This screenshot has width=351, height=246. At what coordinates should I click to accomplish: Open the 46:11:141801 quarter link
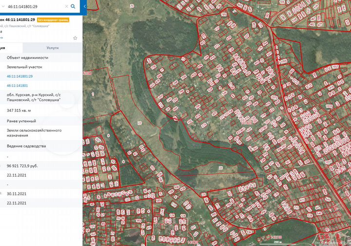pyautogui.click(x=17, y=86)
